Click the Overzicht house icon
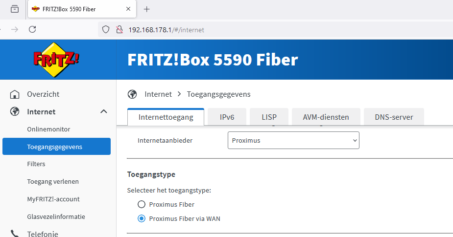The image size is (453, 237). (15, 94)
